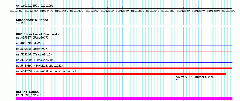This screenshot has height=101, width=240.
Task: Click the thick red nsv5430390 variant bar
Action: [124, 68]
